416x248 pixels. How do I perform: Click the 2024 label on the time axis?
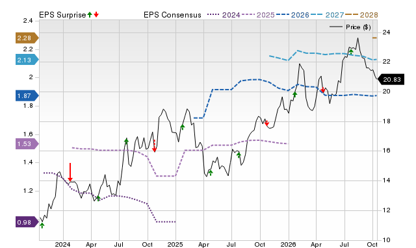point(63,245)
